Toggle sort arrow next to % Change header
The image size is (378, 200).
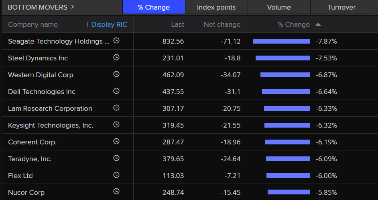click(x=318, y=24)
